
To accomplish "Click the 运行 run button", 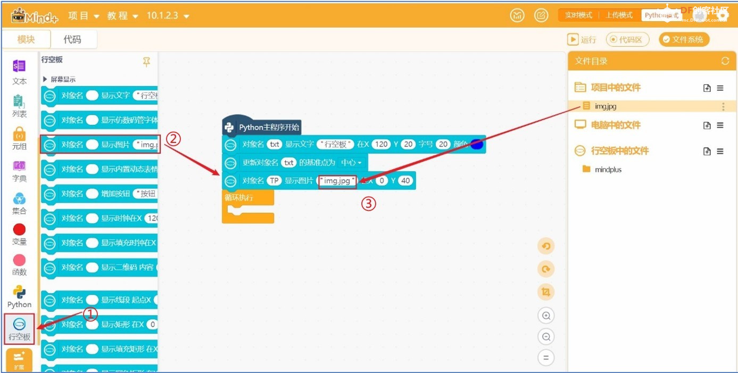I will [582, 39].
